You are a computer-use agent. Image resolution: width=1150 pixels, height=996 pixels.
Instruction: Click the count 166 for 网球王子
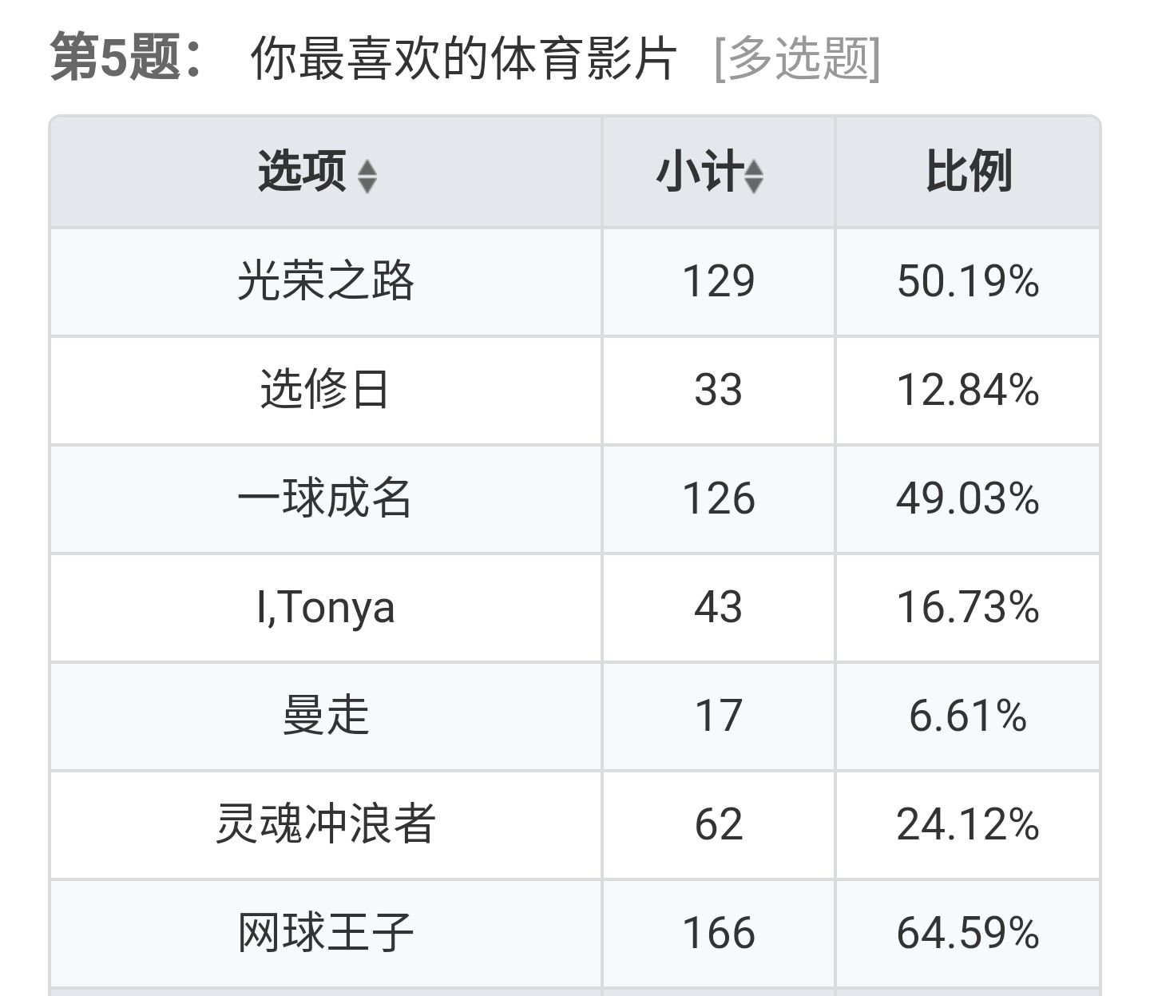(x=718, y=933)
